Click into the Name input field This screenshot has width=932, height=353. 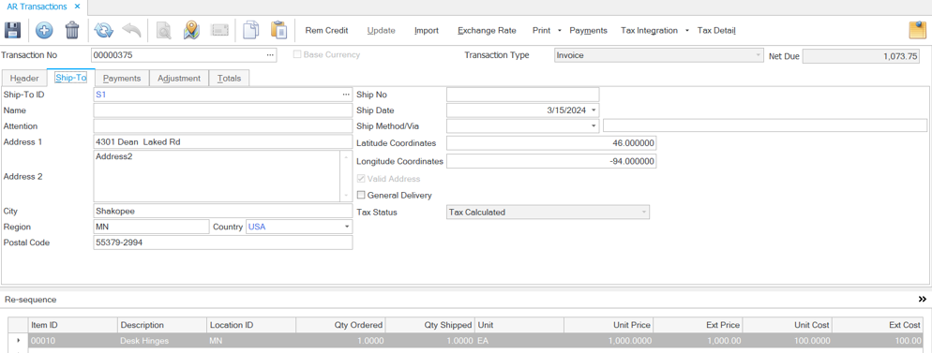(x=223, y=110)
